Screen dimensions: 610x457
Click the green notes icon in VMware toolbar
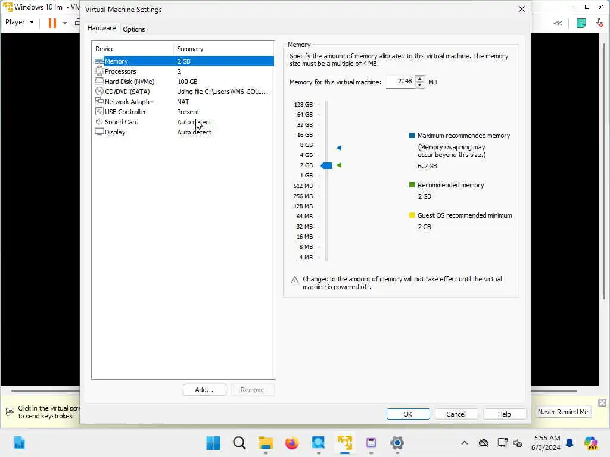pyautogui.click(x=581, y=23)
